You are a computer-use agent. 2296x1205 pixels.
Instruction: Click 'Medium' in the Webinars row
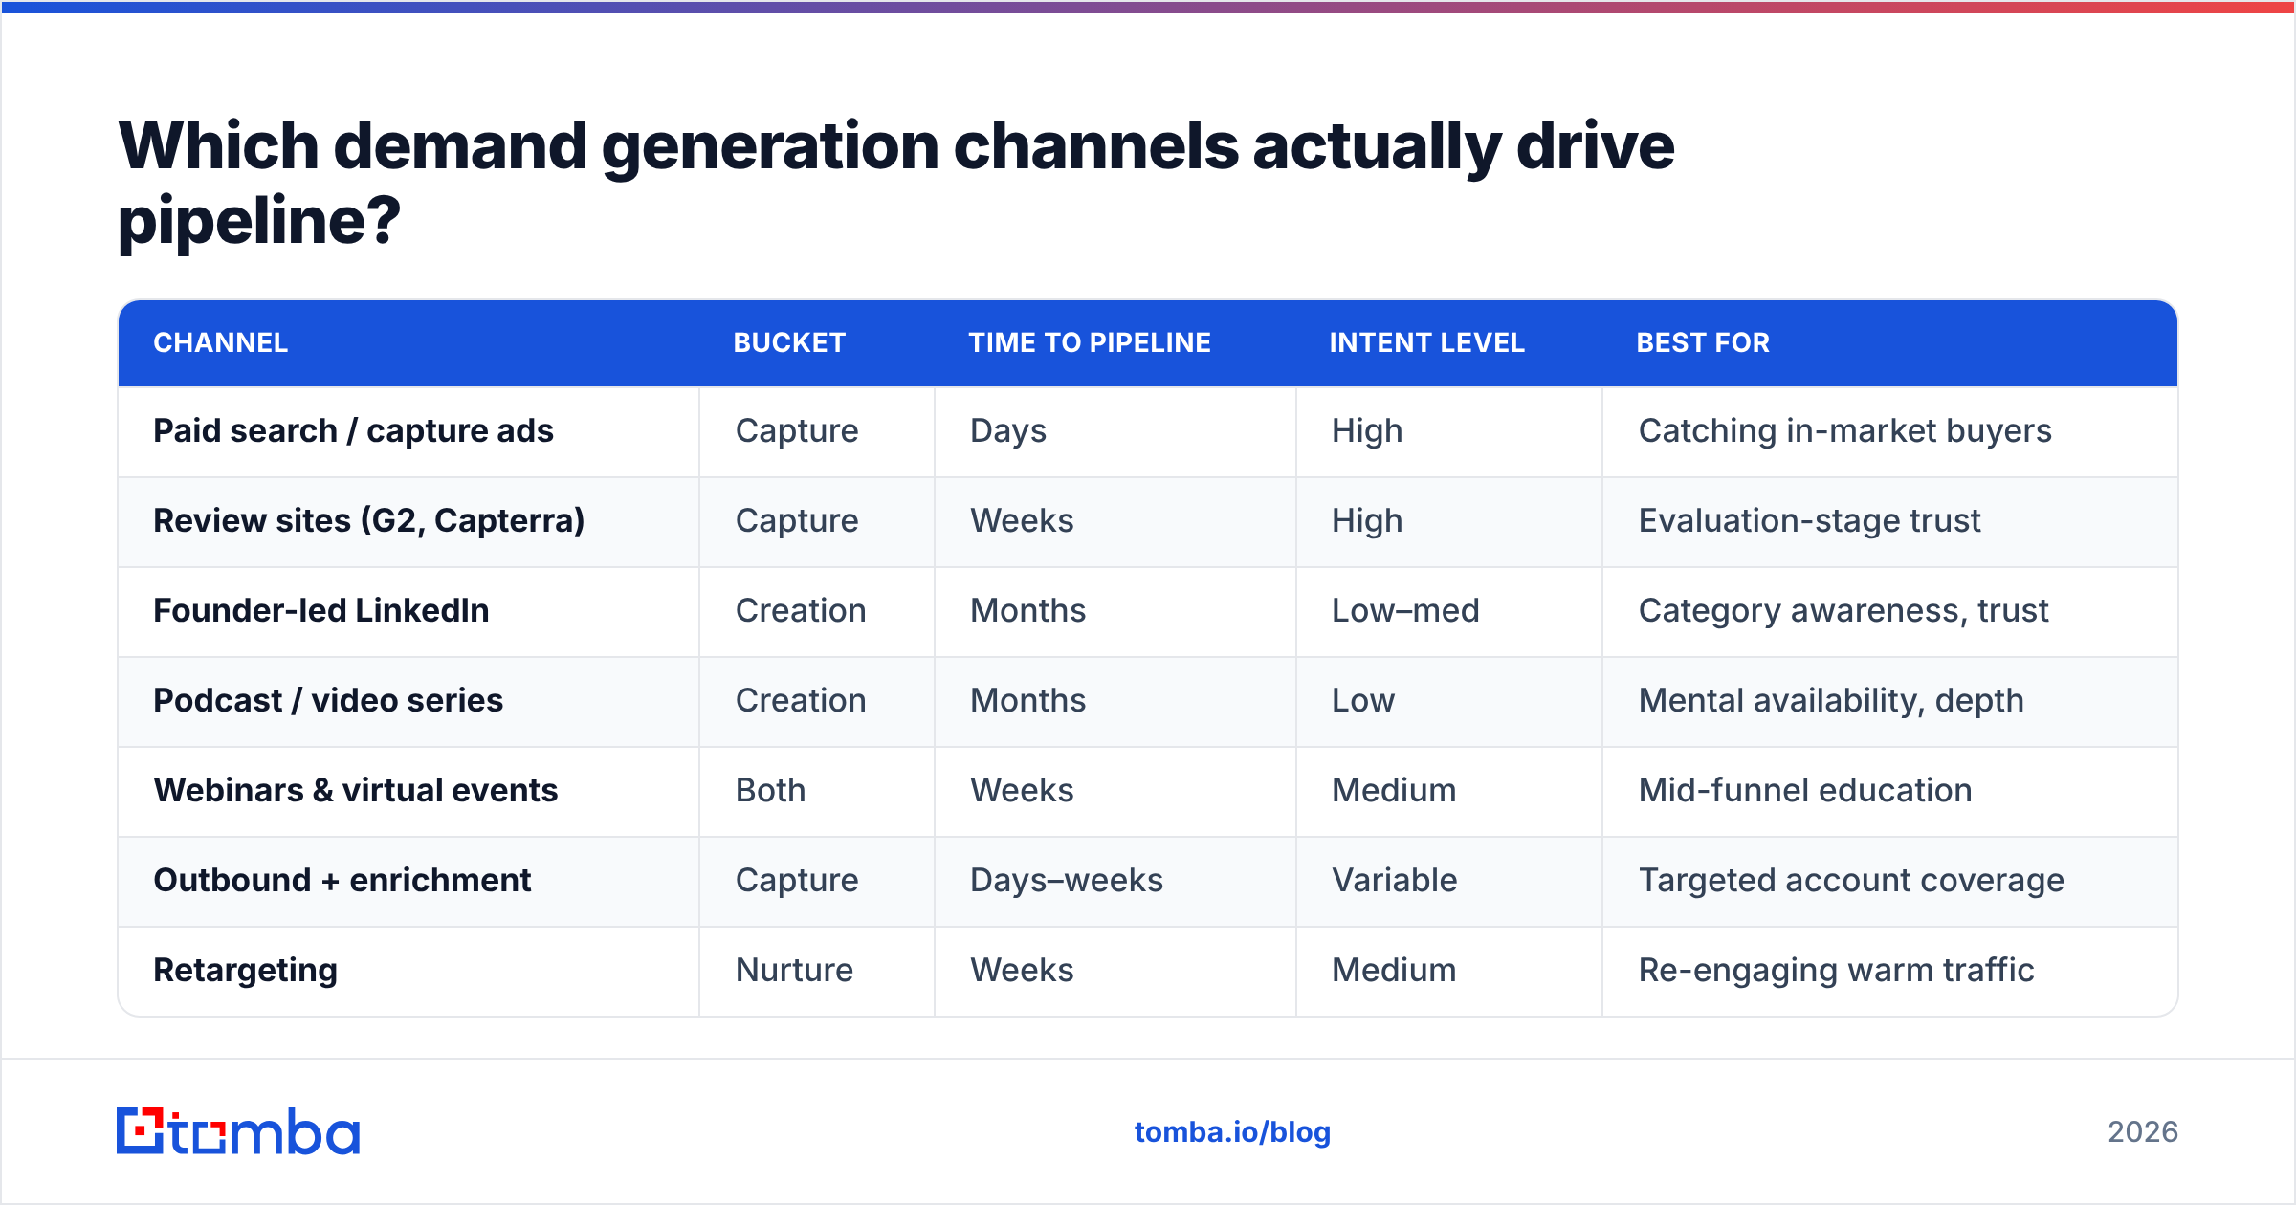click(1394, 790)
